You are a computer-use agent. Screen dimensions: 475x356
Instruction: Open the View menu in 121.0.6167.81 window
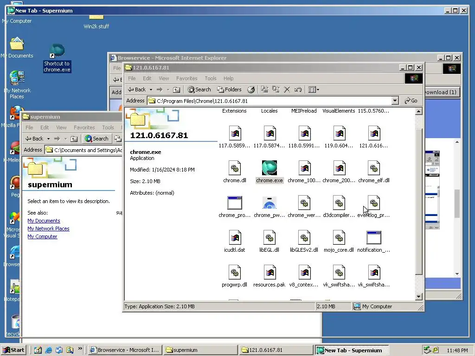coord(164,78)
